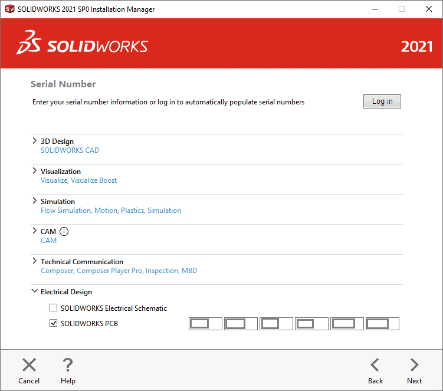Image resolution: width=443 pixels, height=391 pixels.
Task: Expand the Visualization section
Action: 34,170
